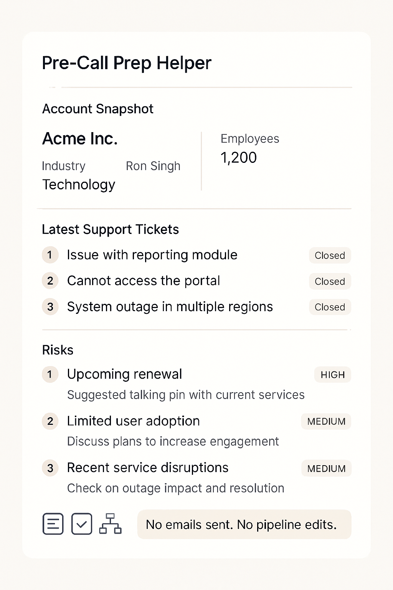Screen dimensions: 393x590
Task: Click number 1 badge beside Upcoming renewal
Action: (50, 375)
